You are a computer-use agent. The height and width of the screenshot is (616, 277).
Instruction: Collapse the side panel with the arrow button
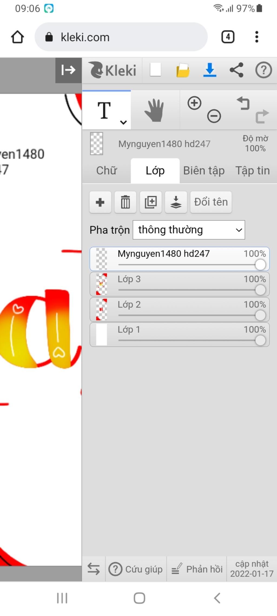click(68, 70)
